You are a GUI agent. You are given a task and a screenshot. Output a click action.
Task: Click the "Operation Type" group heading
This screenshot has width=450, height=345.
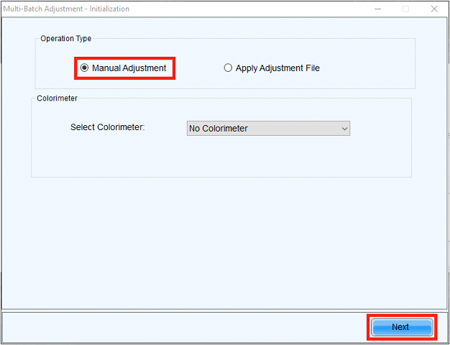coord(65,39)
